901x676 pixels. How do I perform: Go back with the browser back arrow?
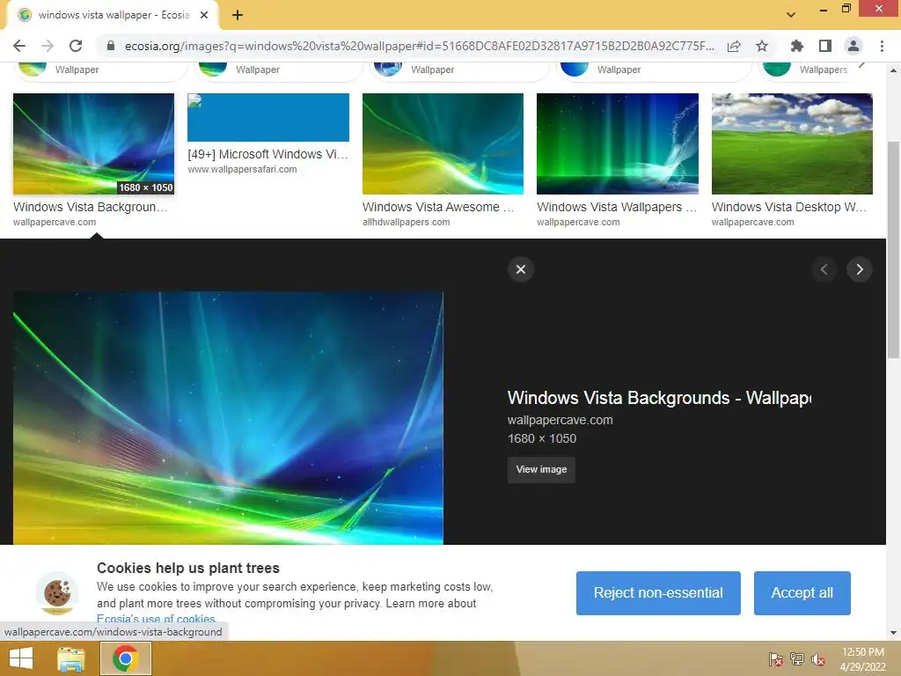click(19, 46)
